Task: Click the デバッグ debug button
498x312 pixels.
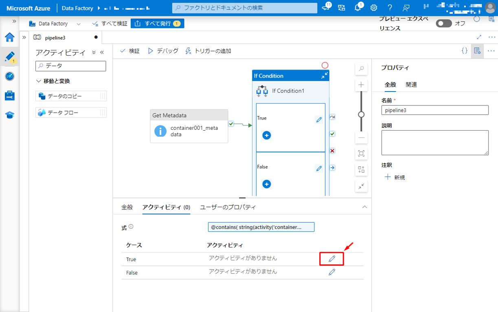Action: [x=163, y=51]
